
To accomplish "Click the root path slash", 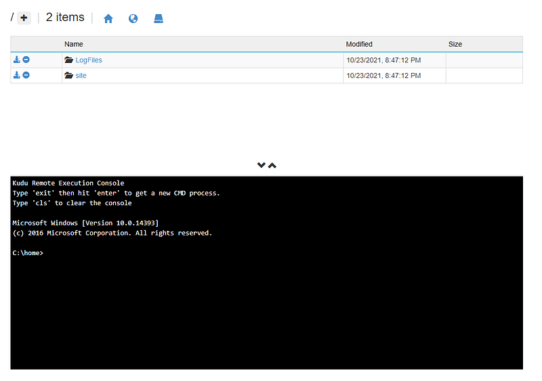I will click(x=12, y=18).
